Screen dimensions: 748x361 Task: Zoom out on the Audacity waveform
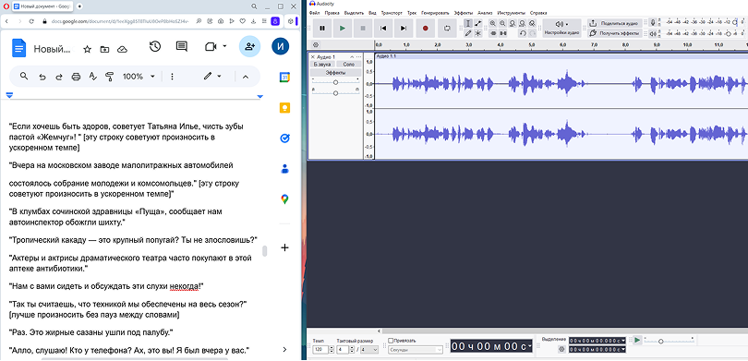[502, 23]
